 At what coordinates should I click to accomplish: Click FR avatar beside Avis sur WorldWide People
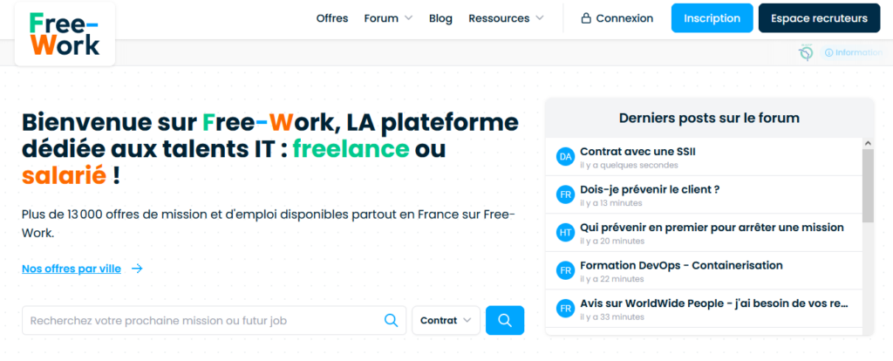click(565, 309)
